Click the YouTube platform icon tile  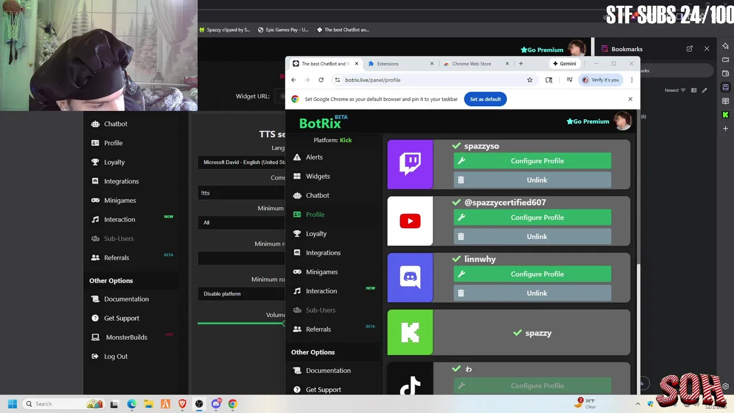(410, 221)
